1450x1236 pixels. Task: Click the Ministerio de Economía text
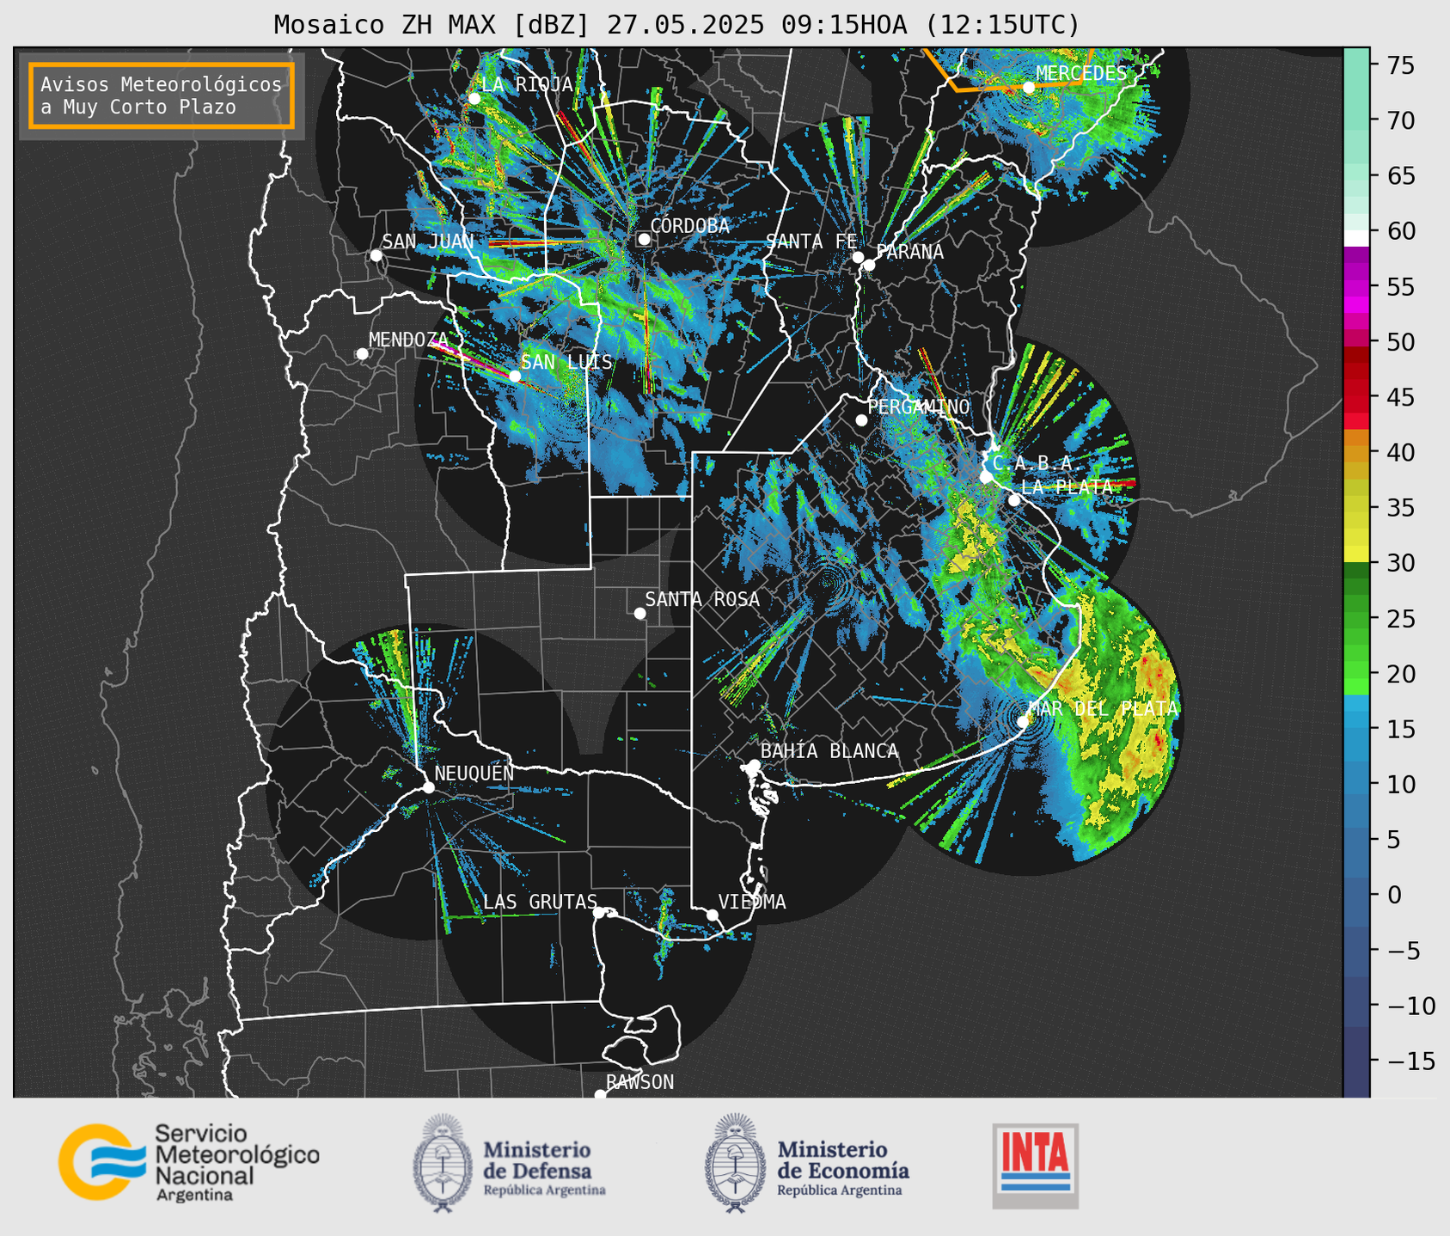pyautogui.click(x=843, y=1168)
